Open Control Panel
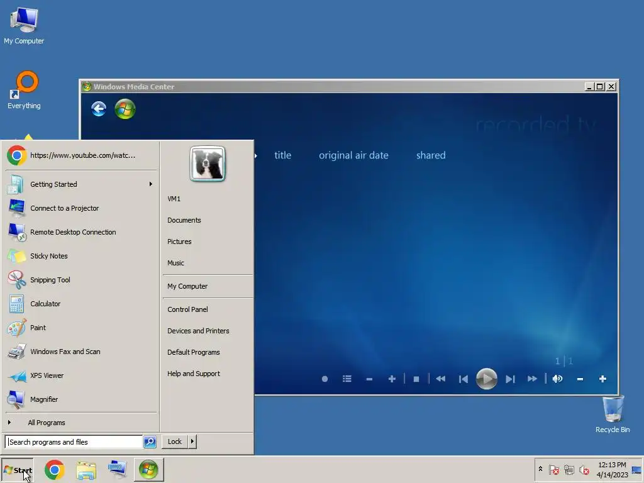 click(x=208, y=309)
